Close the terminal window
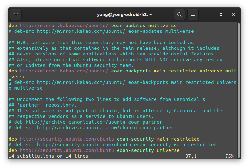The height and width of the screenshot is (168, 249). (x=233, y=14)
